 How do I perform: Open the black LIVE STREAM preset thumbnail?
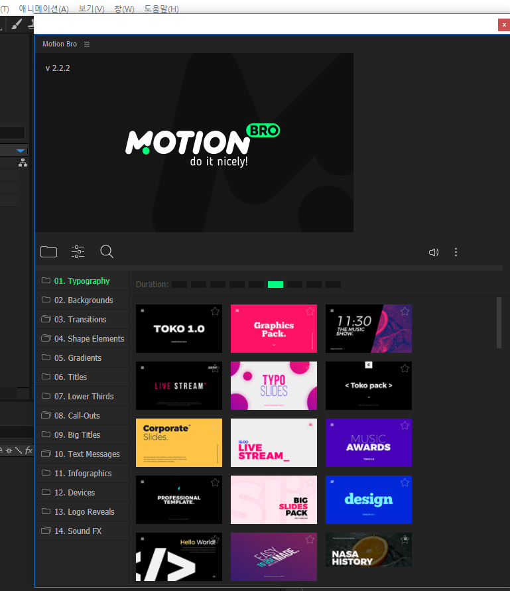[x=179, y=385]
